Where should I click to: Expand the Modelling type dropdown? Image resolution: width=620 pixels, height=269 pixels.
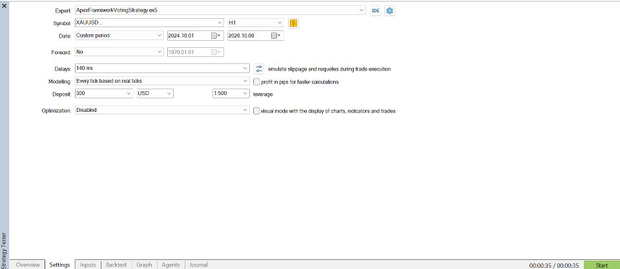coord(162,81)
